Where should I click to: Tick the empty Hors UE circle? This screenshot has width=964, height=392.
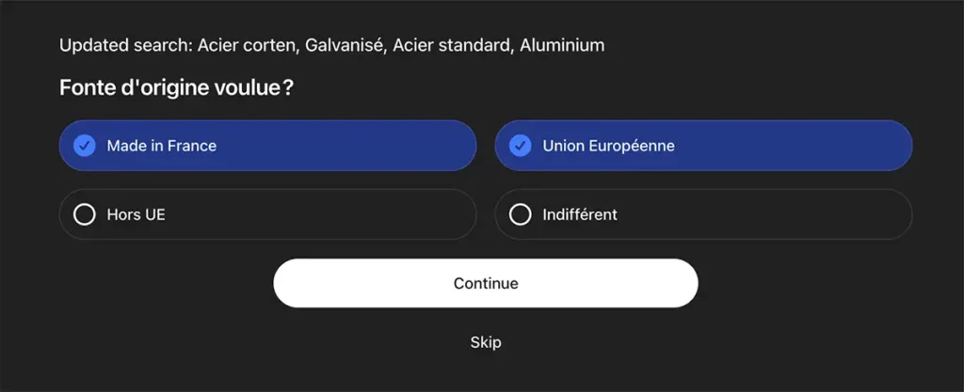coord(85,215)
